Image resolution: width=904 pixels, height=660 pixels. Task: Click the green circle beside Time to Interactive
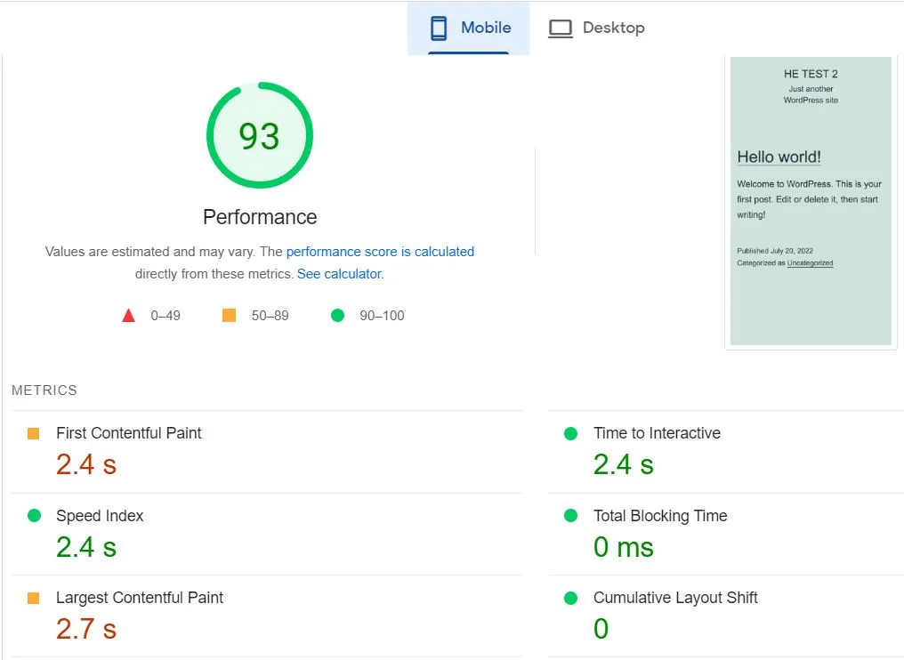click(570, 433)
